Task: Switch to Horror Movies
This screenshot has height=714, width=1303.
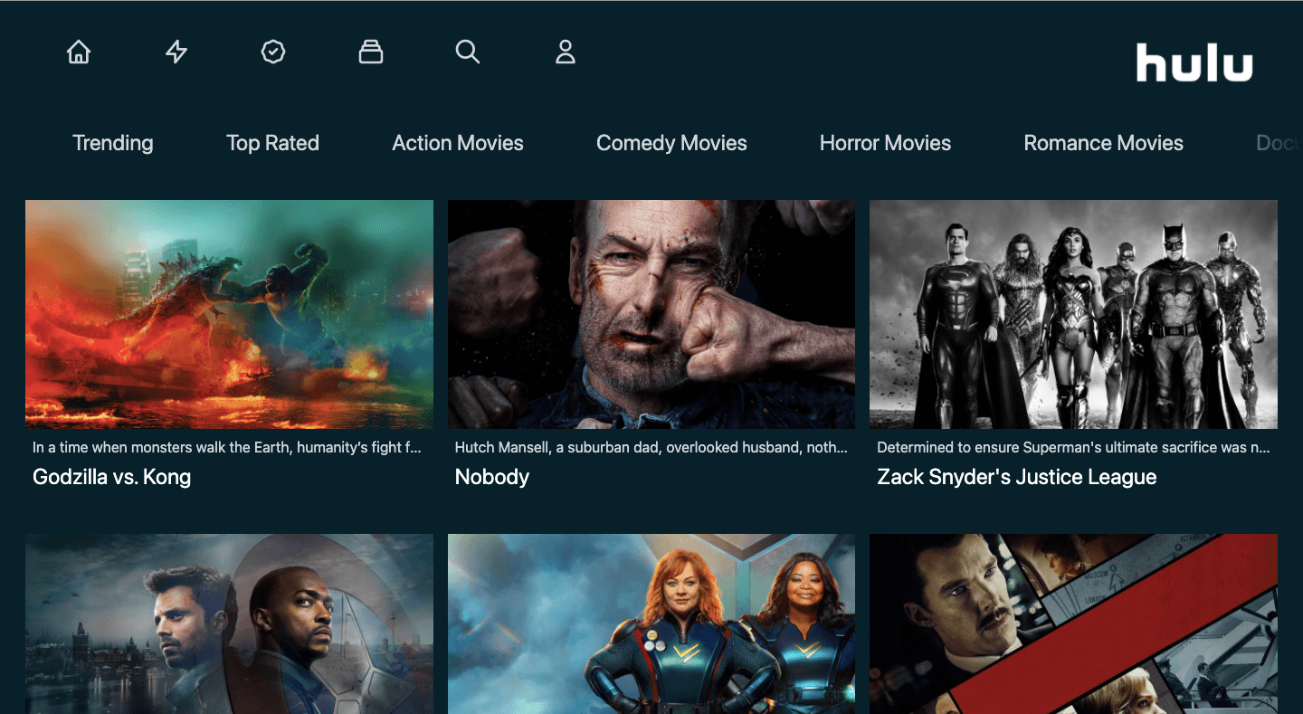Action: [x=885, y=142]
